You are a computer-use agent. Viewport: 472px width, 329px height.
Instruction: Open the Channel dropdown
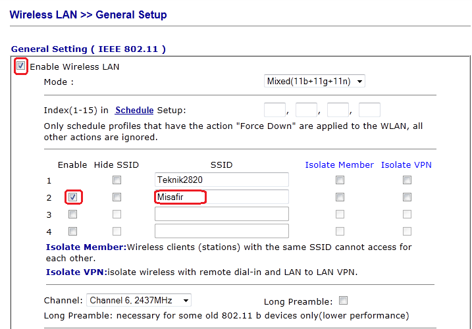tap(139, 301)
